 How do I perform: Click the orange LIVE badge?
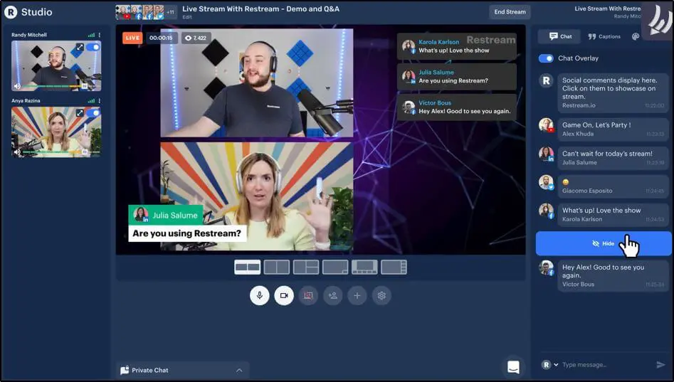pyautogui.click(x=132, y=38)
